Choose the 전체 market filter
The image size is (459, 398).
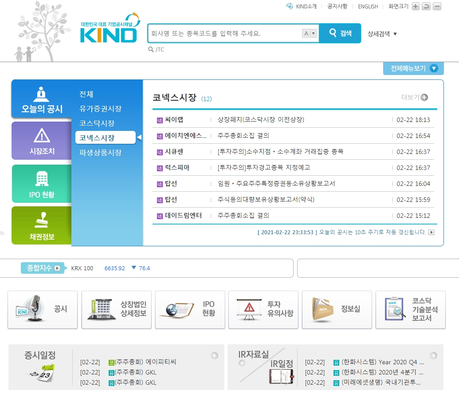[x=86, y=94]
